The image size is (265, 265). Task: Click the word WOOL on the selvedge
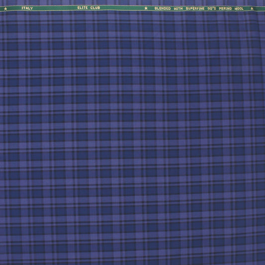click(x=239, y=8)
